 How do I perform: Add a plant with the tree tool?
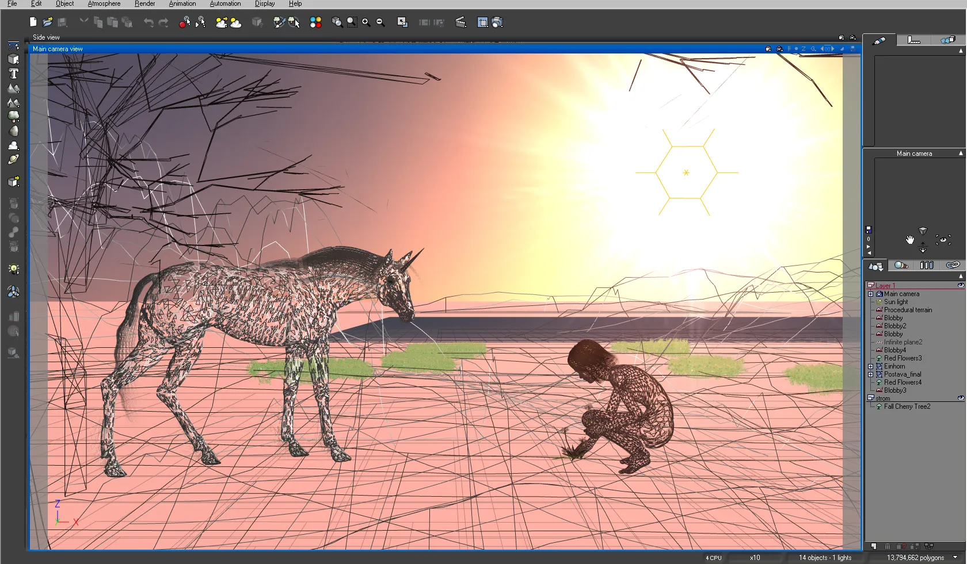13,117
